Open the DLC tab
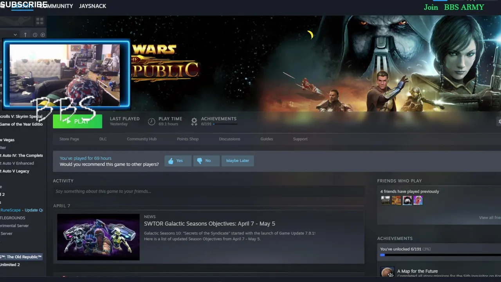 coord(103,139)
